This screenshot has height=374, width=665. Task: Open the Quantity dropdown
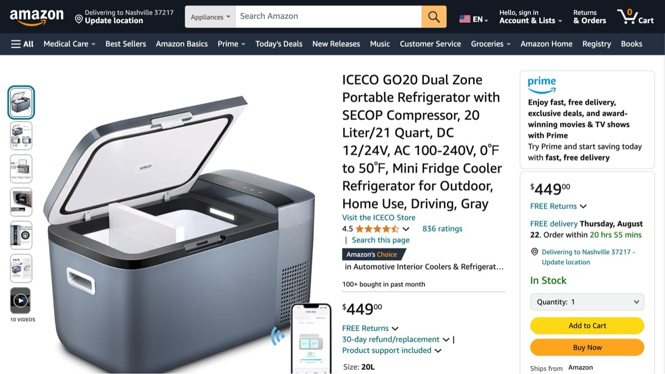pos(587,302)
